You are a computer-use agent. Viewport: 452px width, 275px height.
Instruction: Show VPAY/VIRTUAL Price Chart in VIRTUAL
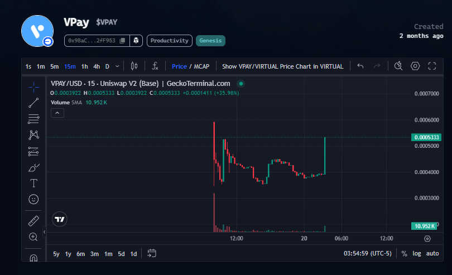point(283,66)
